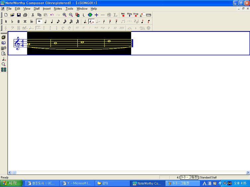Image resolution: width=250 pixels, height=187 pixels.
Task: Set stem direction up
Action: coord(142,21)
